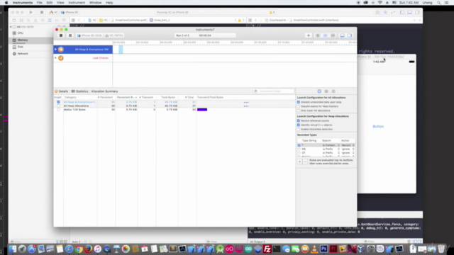Enable NSZombie detection checkbox
This screenshot has height=255, width=454.
[299, 129]
